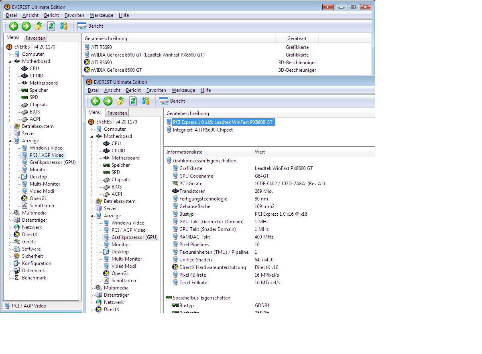
Task: Expand Computer node in the back window tree
Action: click(x=10, y=54)
